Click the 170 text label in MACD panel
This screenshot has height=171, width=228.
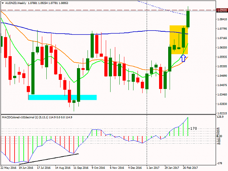[x=194, y=128]
